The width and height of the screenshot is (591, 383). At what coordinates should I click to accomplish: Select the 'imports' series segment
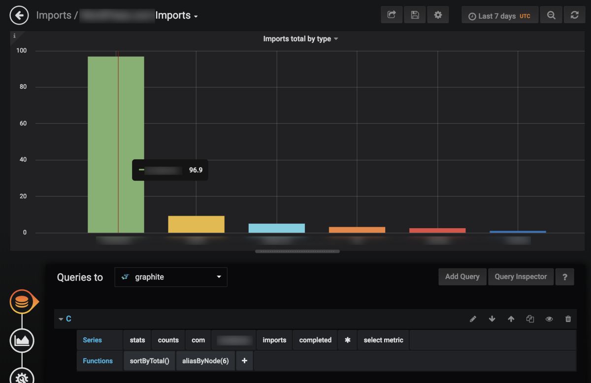[274, 340]
